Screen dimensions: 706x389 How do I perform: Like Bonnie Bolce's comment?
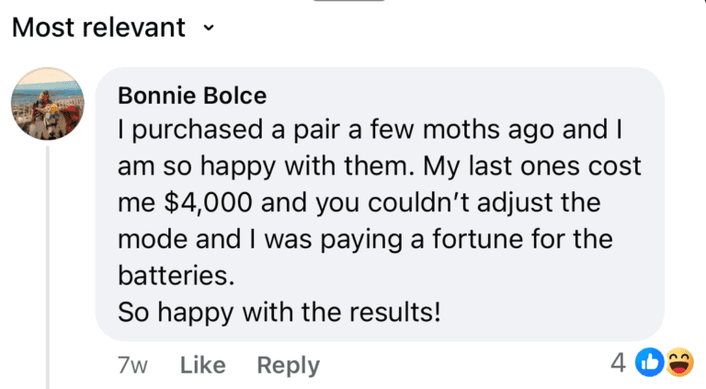pos(203,365)
